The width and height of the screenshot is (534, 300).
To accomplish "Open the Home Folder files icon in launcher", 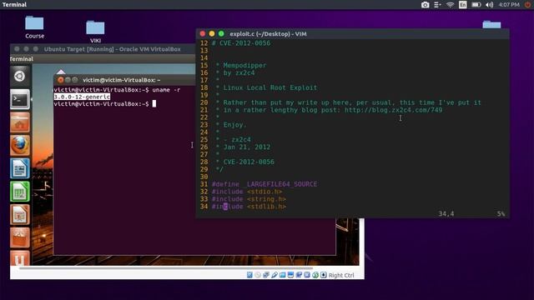I will tap(19, 122).
